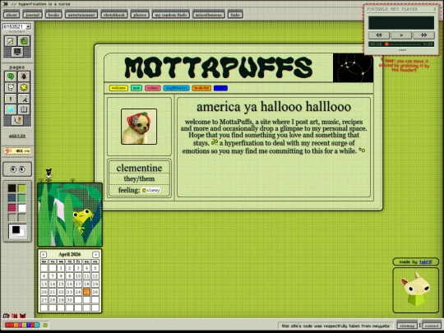Pick the magenta color swatch

click(x=12, y=208)
